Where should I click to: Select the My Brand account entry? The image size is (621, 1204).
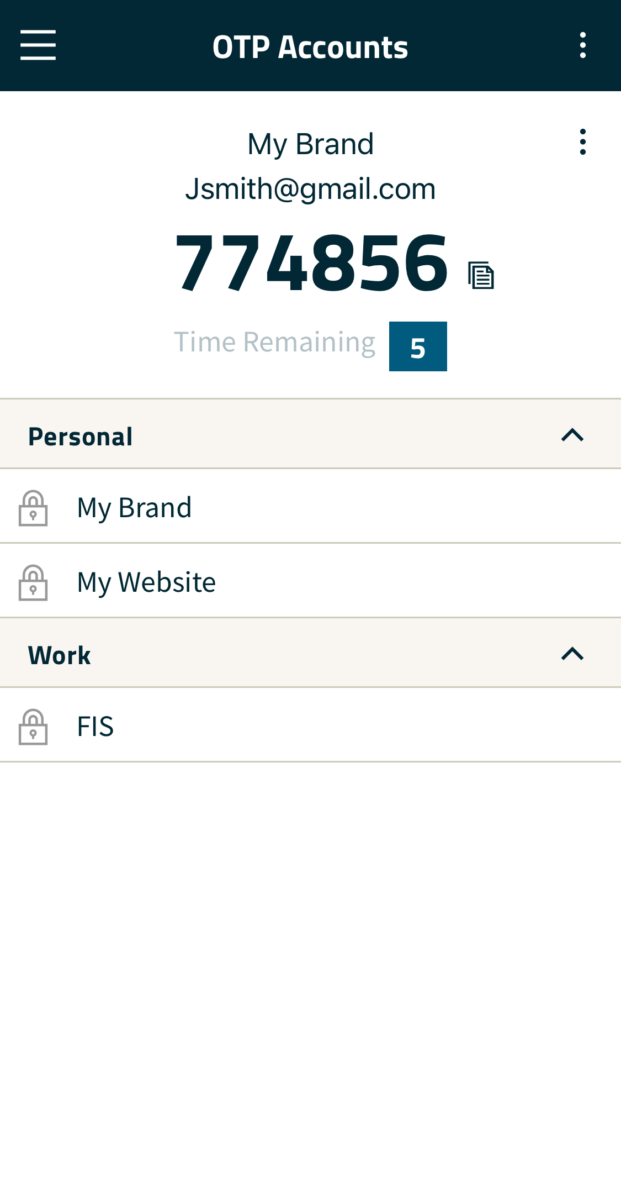coord(310,506)
